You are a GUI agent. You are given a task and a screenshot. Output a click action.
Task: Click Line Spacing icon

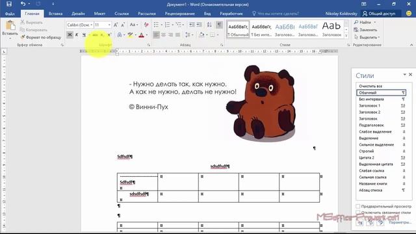188,34
